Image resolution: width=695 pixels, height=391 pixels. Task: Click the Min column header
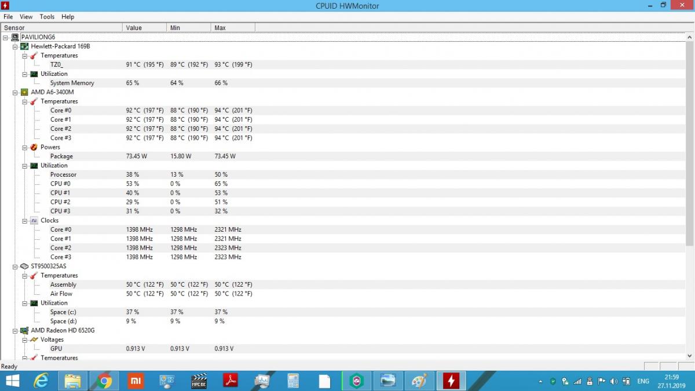[x=188, y=28]
